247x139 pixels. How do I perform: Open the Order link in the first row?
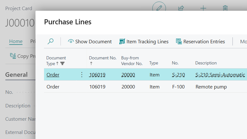(53, 75)
